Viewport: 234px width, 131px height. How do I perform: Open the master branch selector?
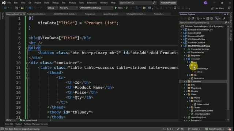[194, 129]
